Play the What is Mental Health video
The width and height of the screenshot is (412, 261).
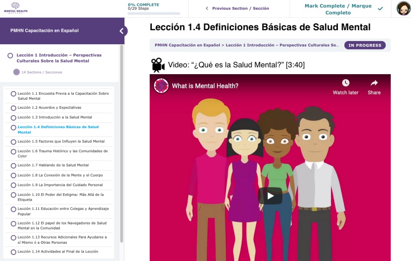tap(270, 196)
